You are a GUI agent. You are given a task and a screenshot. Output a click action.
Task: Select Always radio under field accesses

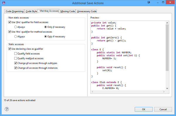pos(16,27)
